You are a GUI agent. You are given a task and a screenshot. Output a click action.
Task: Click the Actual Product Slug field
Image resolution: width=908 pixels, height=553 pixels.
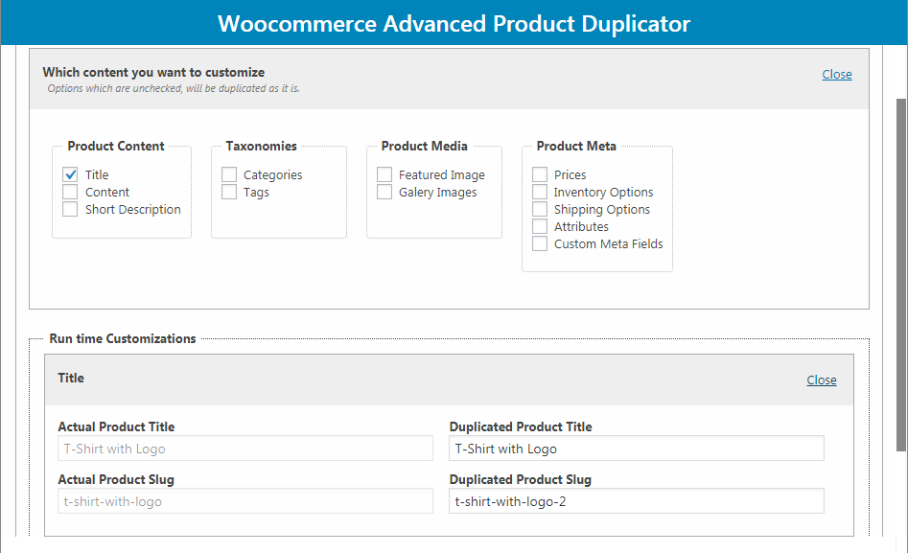244,500
